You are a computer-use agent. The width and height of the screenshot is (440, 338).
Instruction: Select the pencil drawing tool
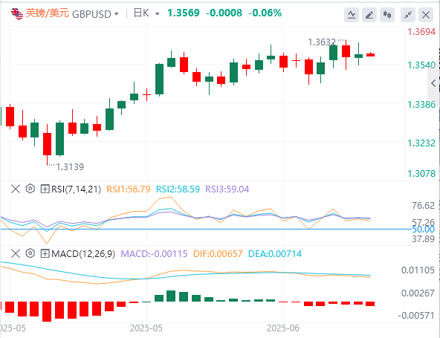369,15
